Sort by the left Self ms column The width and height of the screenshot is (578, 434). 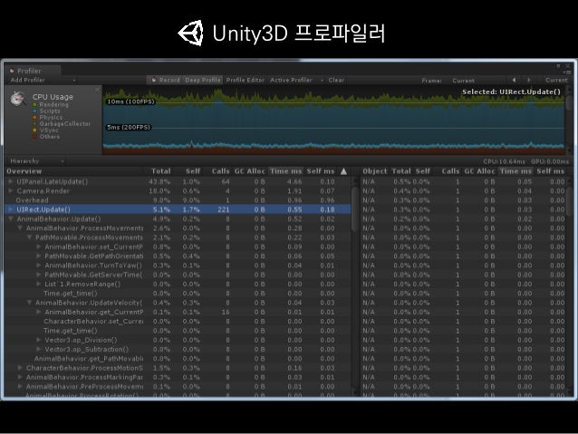pos(321,171)
